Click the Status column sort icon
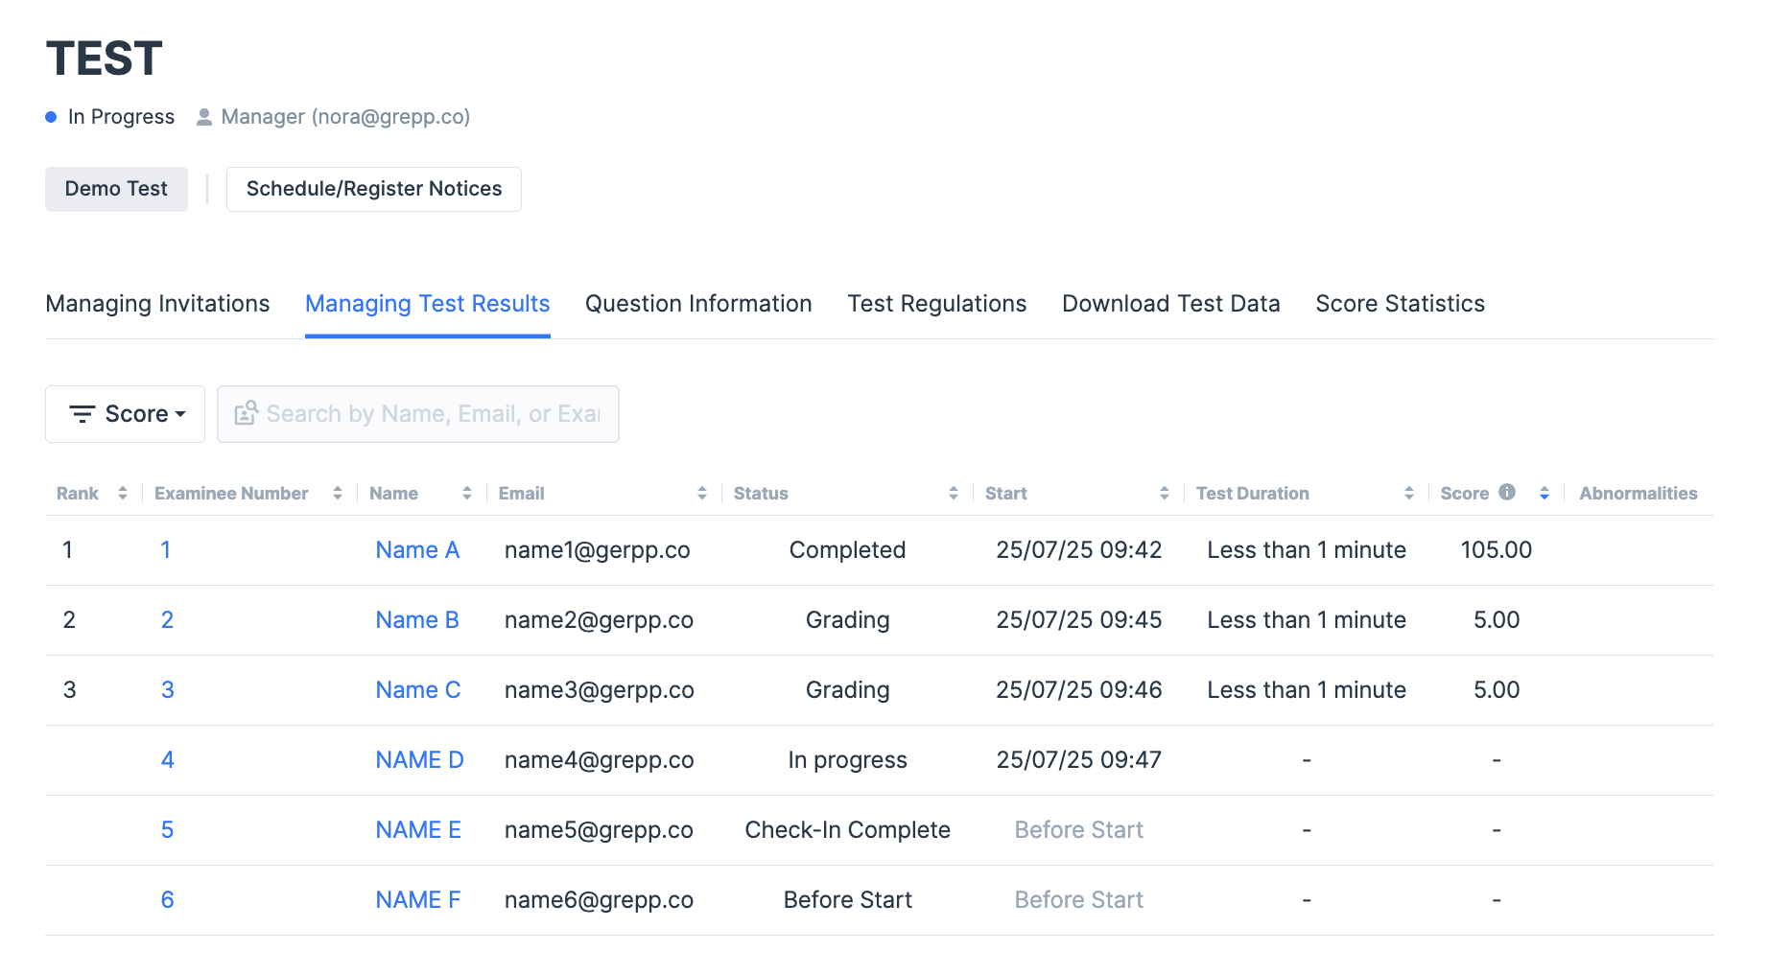 pyautogui.click(x=954, y=493)
